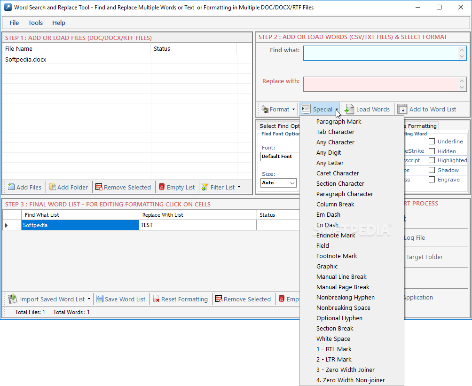Viewport: 472px width, 386px height.
Task: Open the Filter List dropdown arrow
Action: (x=239, y=187)
